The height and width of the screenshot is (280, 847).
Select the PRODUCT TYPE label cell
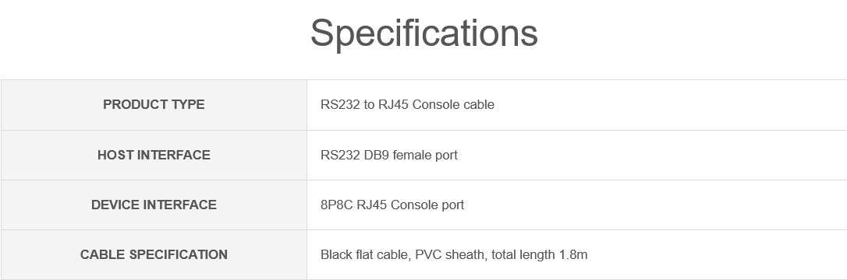154,105
